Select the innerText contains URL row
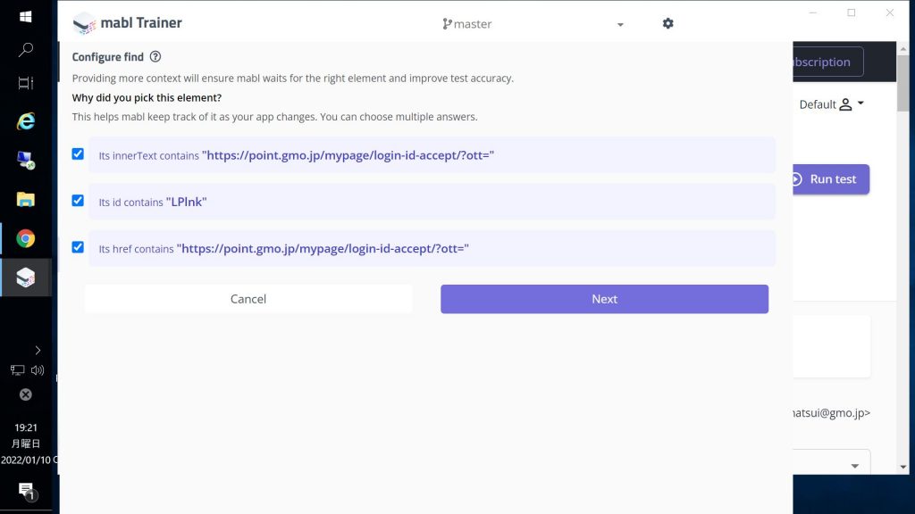Screen dimensions: 915x514 (432, 155)
